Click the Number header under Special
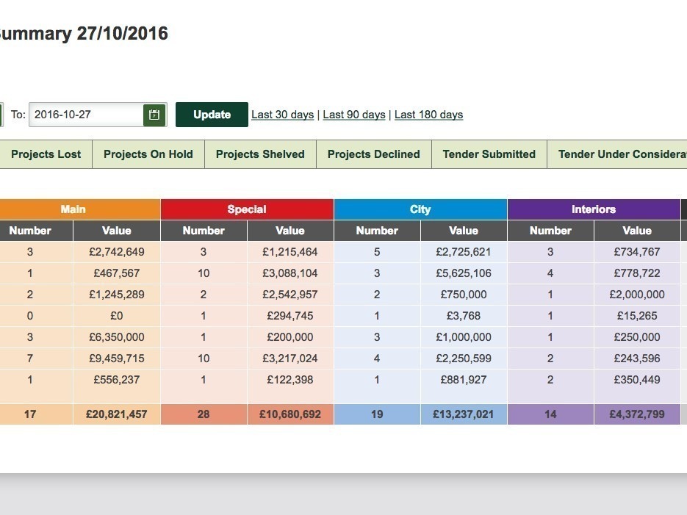The image size is (687, 515). click(204, 231)
